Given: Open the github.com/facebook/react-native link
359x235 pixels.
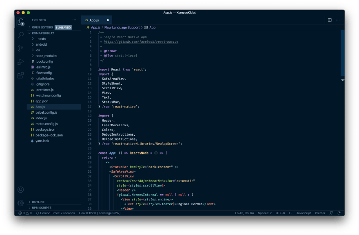Looking at the screenshot, I should point(141,42).
